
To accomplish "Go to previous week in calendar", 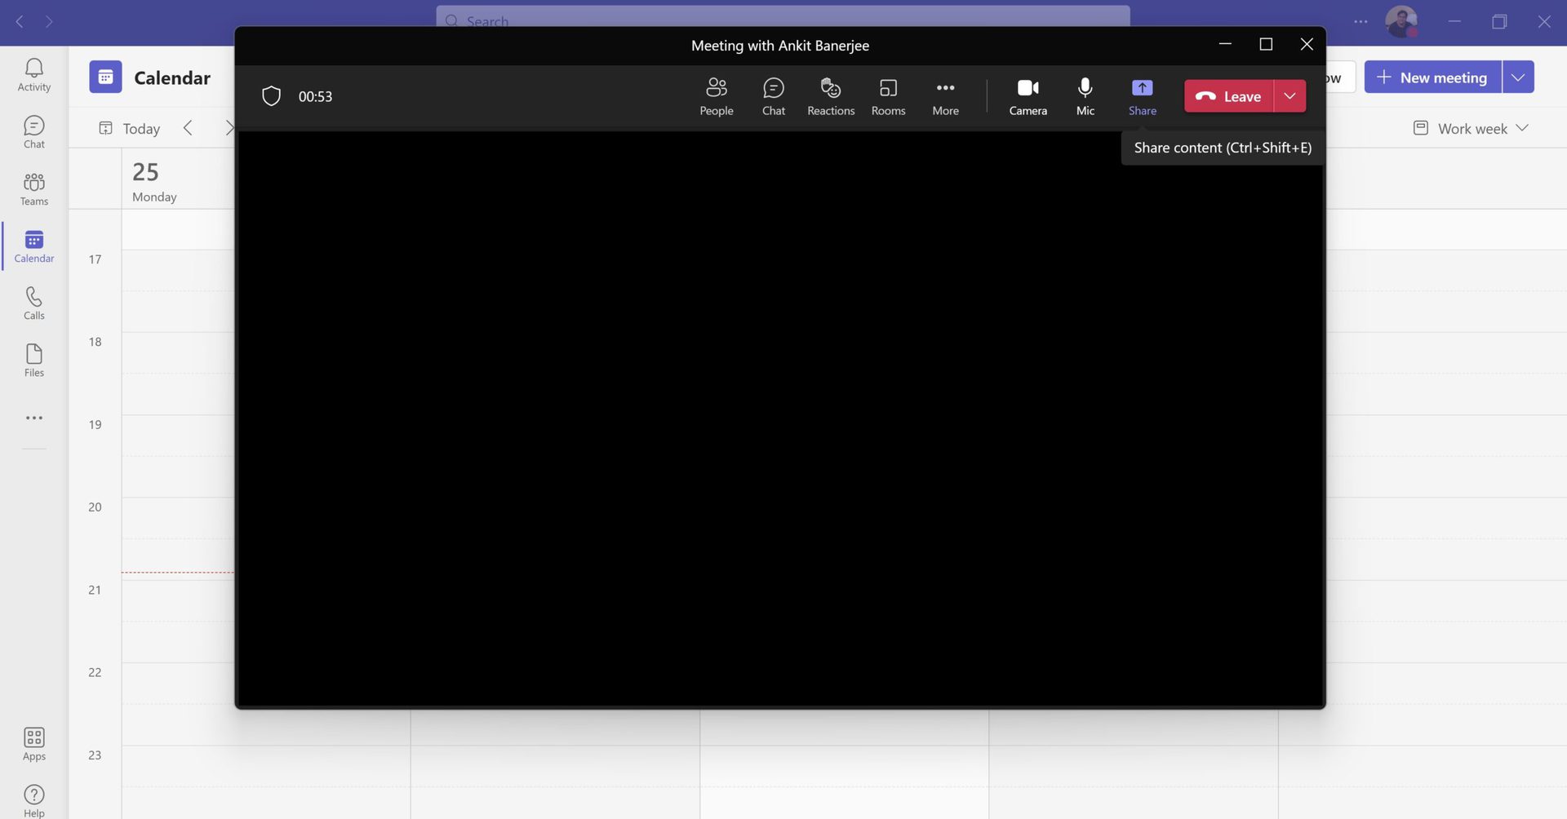I will 188,128.
